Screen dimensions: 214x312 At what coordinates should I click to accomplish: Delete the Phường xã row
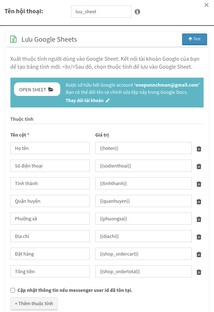[199, 219]
